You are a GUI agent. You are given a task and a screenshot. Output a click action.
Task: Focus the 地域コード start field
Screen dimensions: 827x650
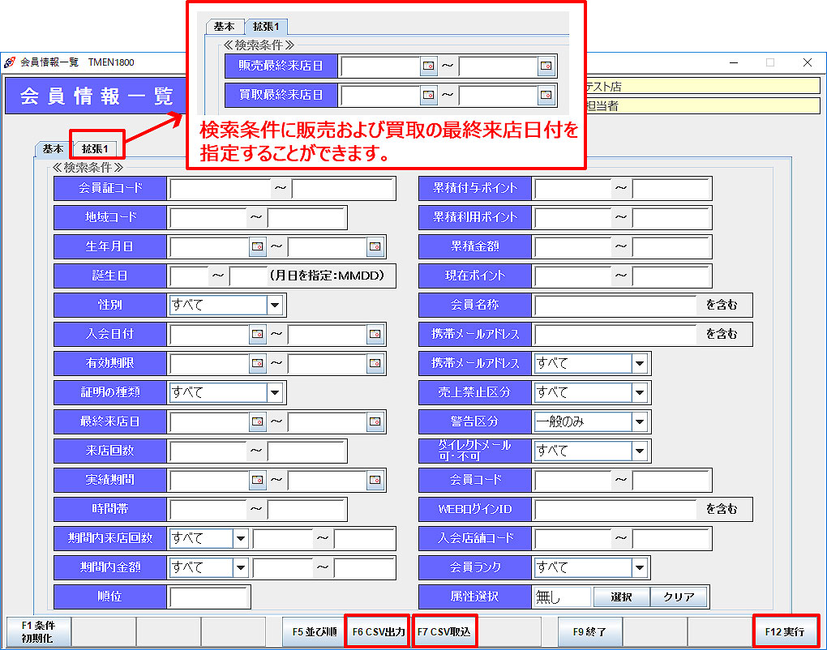tap(208, 218)
